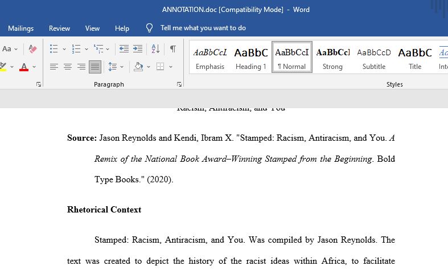
Task: Click the Multilevel List icon
Action: pyautogui.click(x=98, y=49)
